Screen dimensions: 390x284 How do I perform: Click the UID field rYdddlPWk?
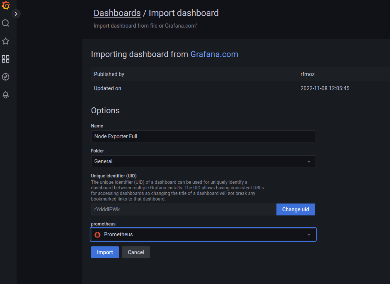[183, 209]
